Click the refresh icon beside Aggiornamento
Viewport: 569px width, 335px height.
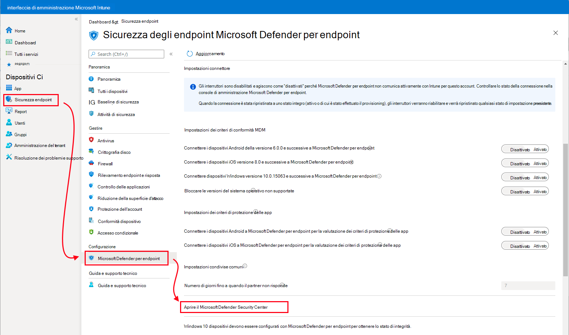point(190,54)
